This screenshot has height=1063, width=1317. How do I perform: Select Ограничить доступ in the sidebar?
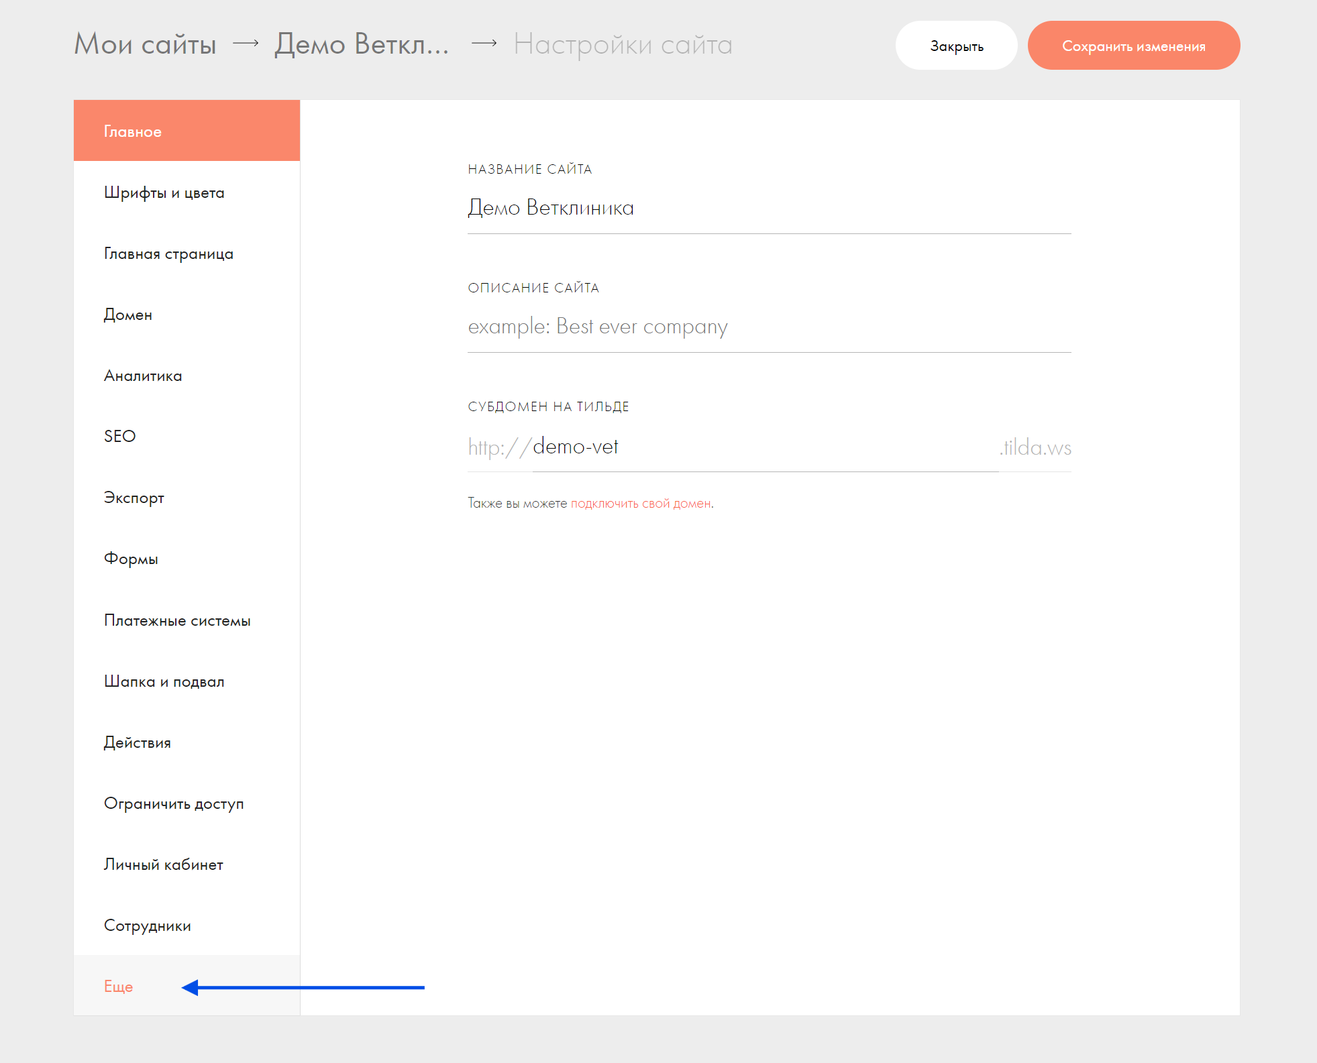tap(174, 804)
